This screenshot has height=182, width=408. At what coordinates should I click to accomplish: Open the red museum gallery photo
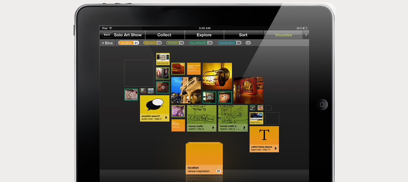[x=248, y=90]
